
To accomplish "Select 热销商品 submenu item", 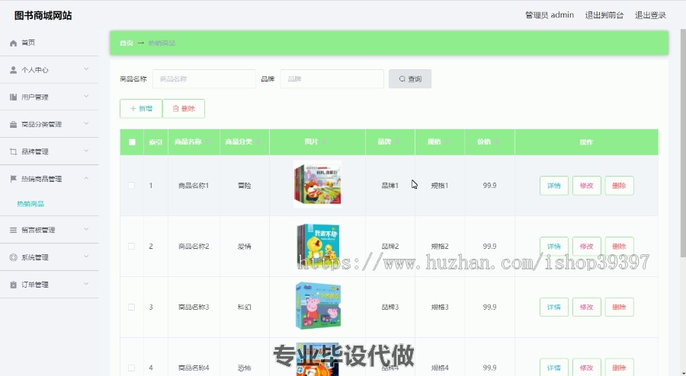I will 30,203.
